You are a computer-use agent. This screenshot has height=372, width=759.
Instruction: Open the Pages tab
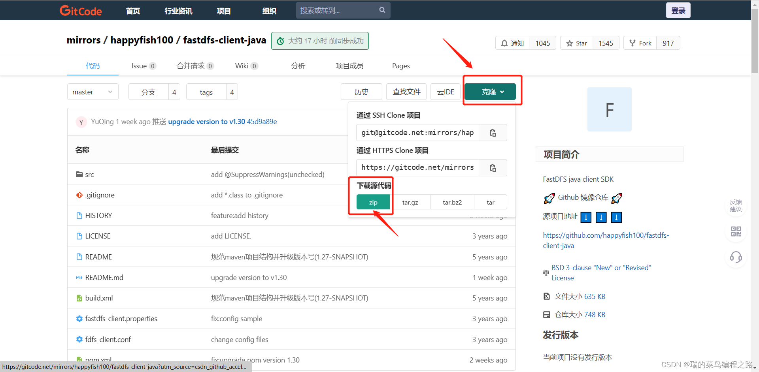tap(401, 66)
